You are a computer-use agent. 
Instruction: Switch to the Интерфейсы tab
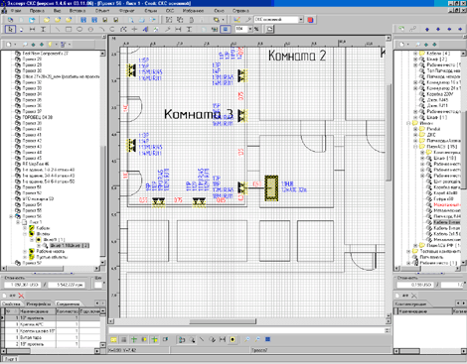click(39, 303)
